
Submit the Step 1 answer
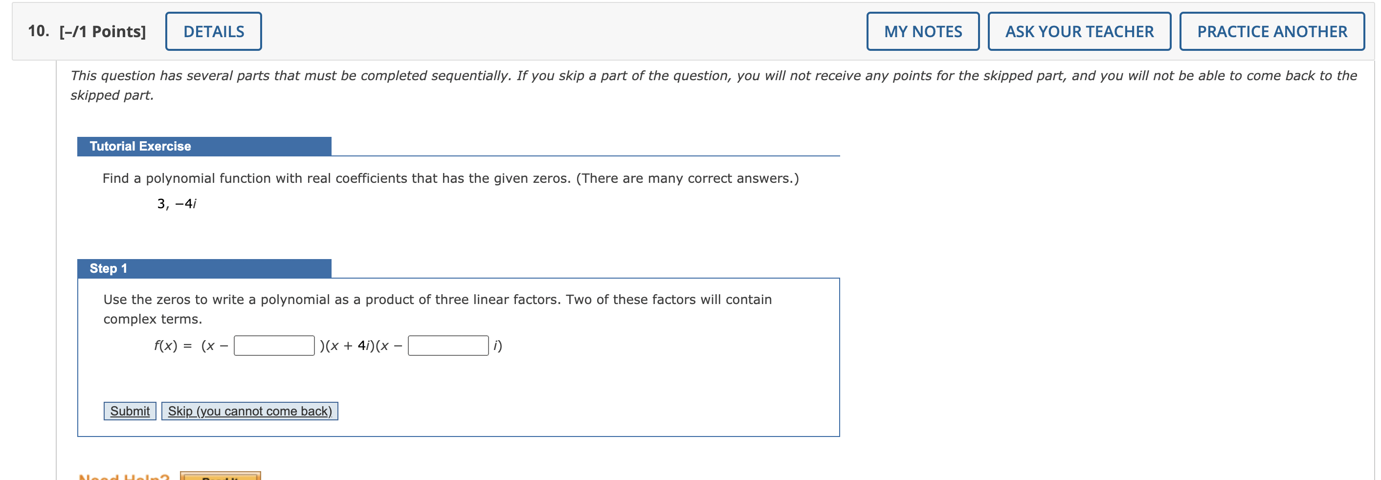[x=129, y=411]
